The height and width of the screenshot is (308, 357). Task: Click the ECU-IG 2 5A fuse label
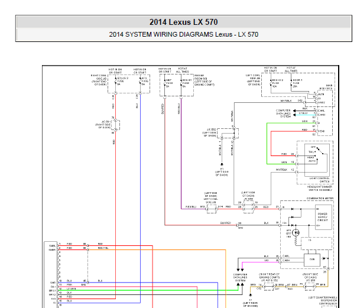click(x=122, y=81)
